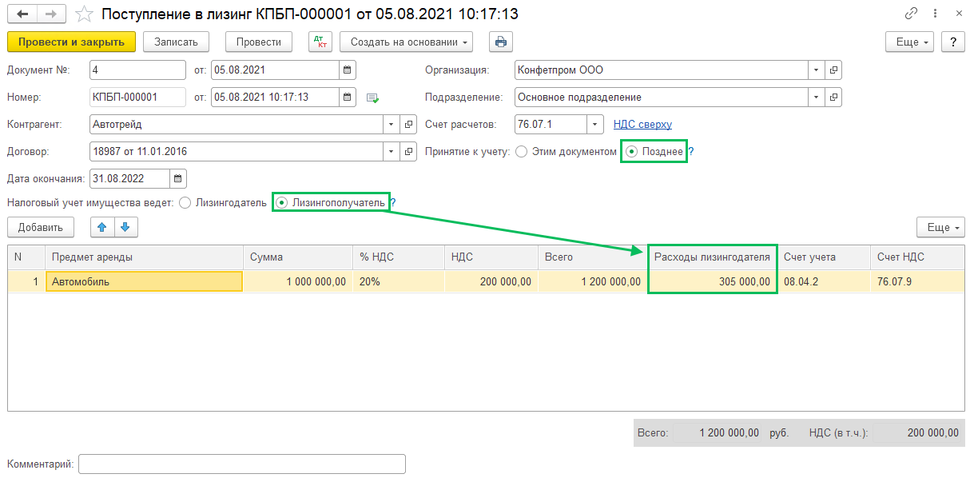Print the document with the printer icon
This screenshot has height=478, width=974.
(x=501, y=42)
